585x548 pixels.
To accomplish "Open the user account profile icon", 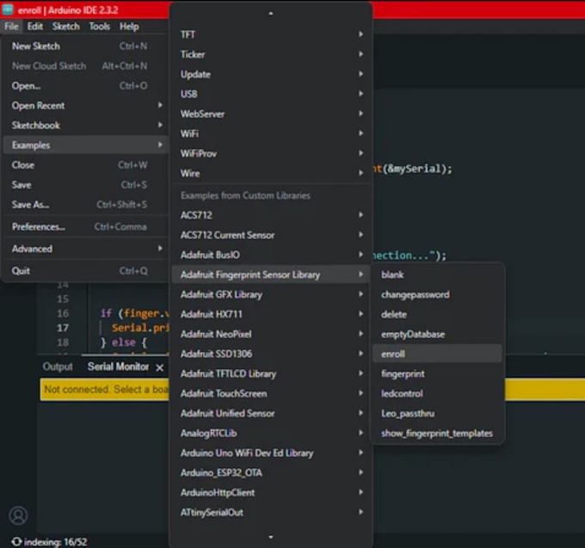I will coord(18,515).
